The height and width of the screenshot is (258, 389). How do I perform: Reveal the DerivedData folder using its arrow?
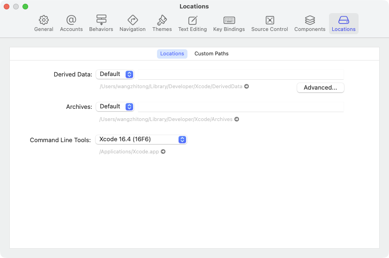tap(247, 87)
